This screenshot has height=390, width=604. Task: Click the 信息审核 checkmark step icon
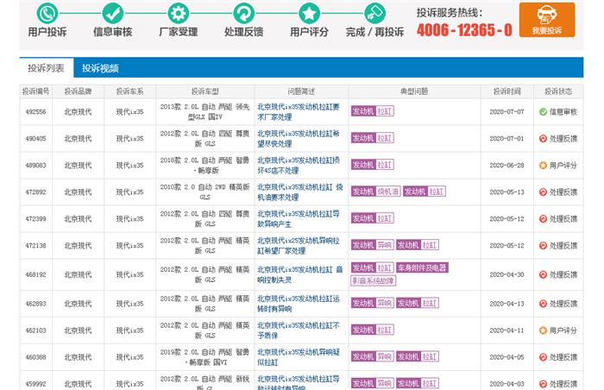(113, 13)
